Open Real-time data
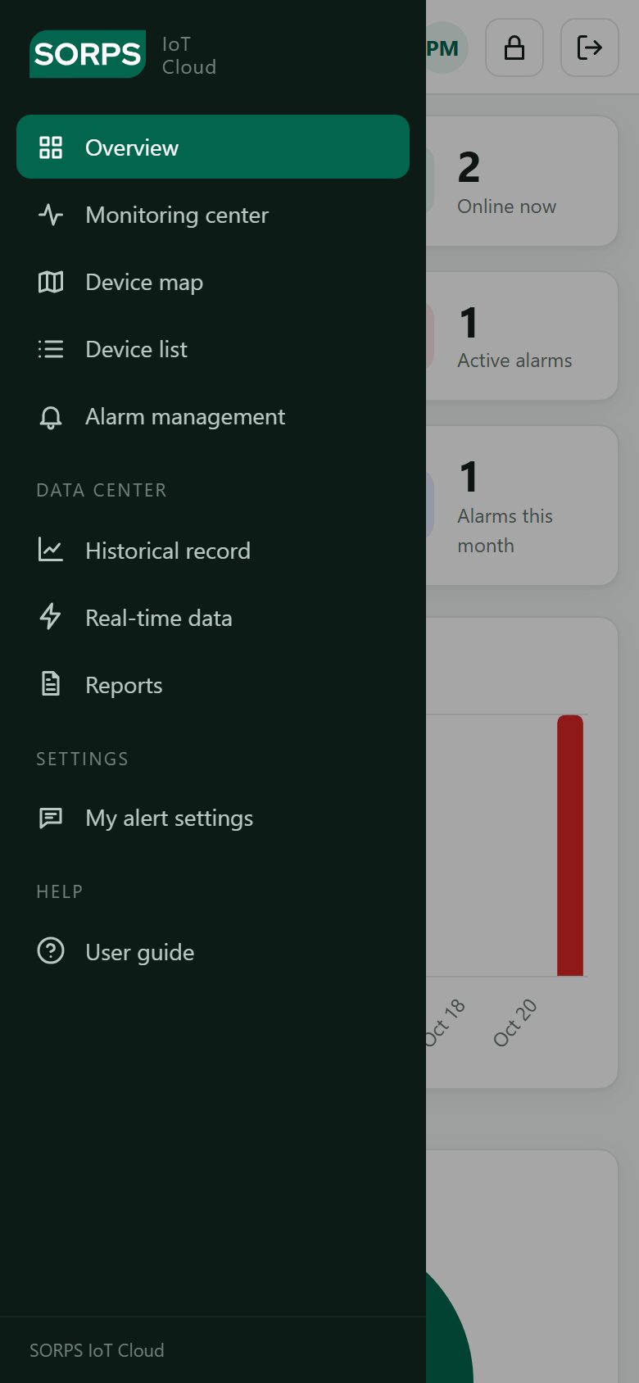This screenshot has height=1383, width=639. coord(213,618)
